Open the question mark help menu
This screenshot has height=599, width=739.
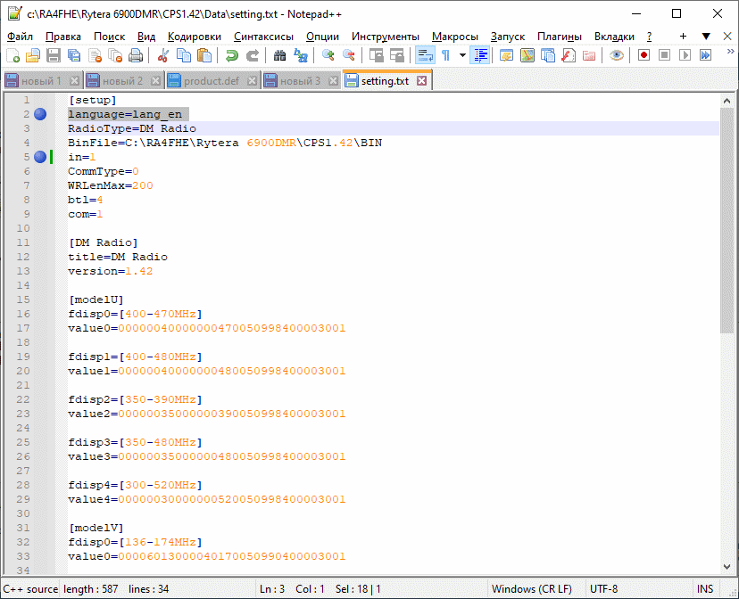tap(649, 37)
